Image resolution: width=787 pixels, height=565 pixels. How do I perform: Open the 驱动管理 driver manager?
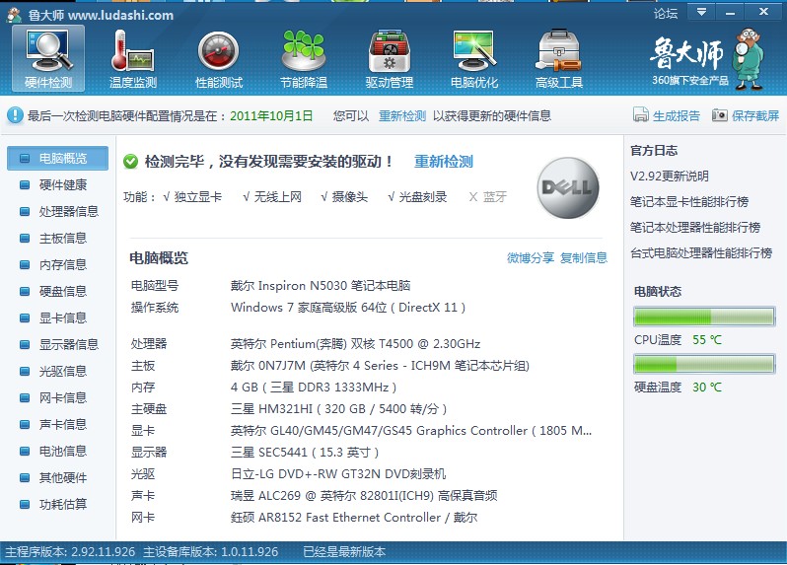pos(389,58)
